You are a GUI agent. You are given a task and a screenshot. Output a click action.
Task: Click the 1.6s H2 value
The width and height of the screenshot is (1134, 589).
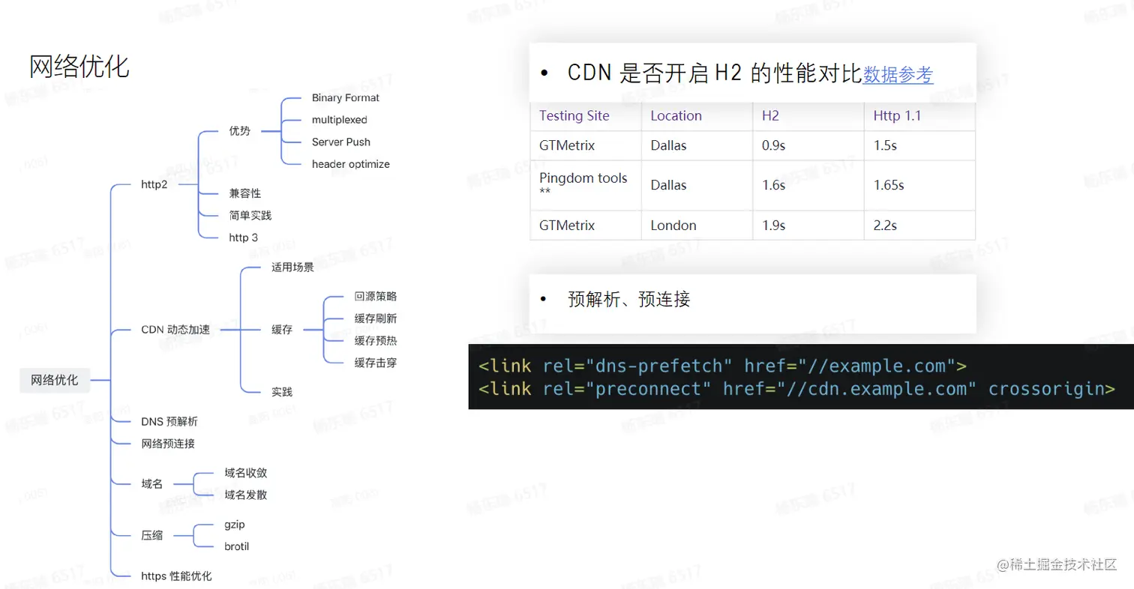[x=773, y=185]
